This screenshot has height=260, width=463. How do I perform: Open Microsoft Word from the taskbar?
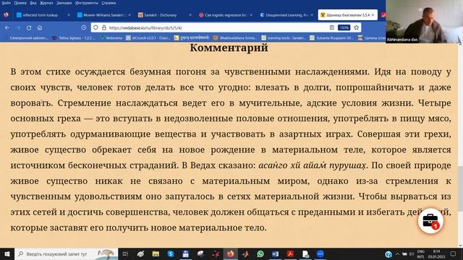click(x=275, y=253)
